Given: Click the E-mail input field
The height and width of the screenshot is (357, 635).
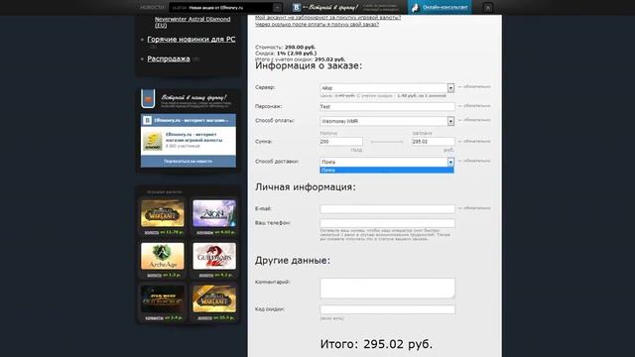Looking at the screenshot, I should pyautogui.click(x=387, y=209).
